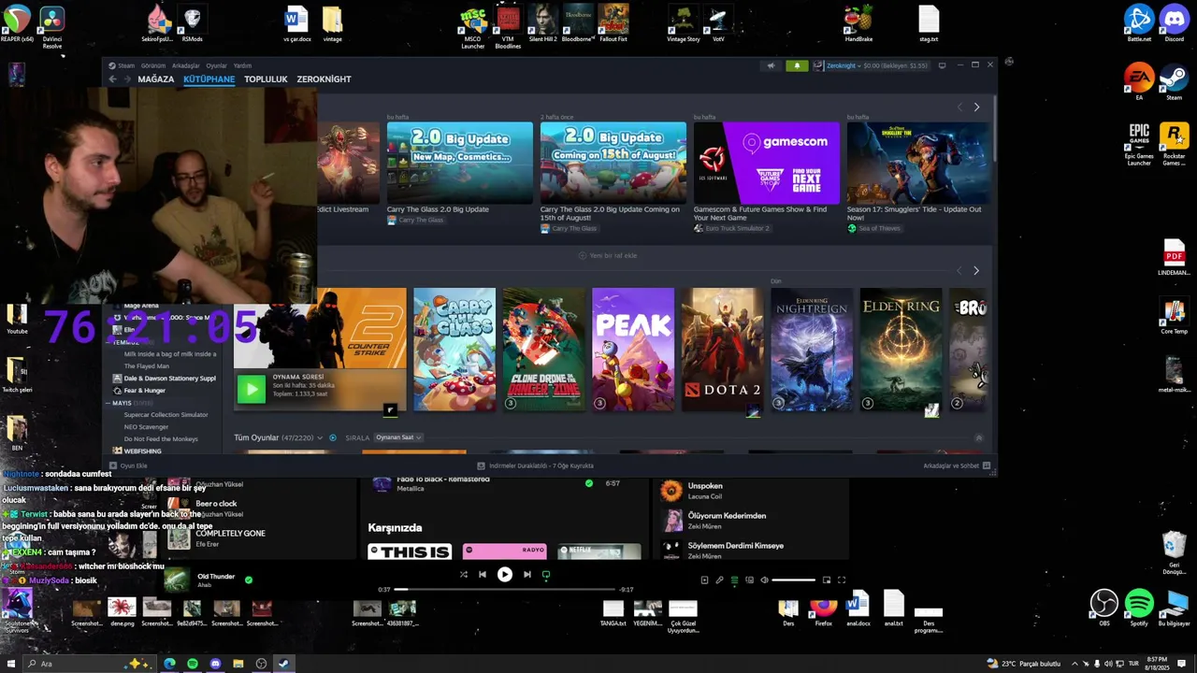This screenshot has width=1197, height=673.
Task: Select the PEAK game cover
Action: (x=633, y=349)
